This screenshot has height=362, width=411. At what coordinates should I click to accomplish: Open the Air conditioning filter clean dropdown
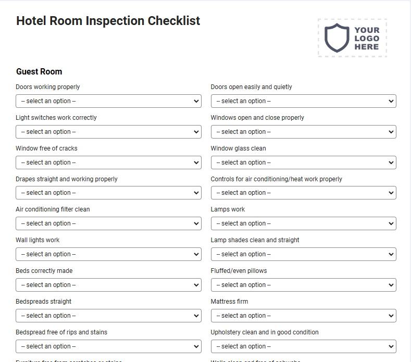108,223
